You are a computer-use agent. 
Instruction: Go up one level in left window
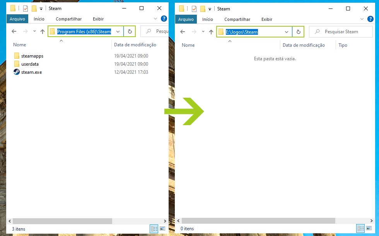tap(43, 31)
